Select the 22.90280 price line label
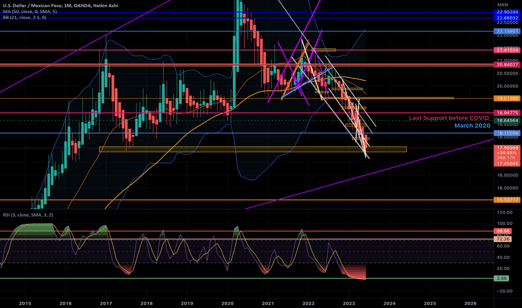Screen dimensions: 522x308 (x=507, y=12)
